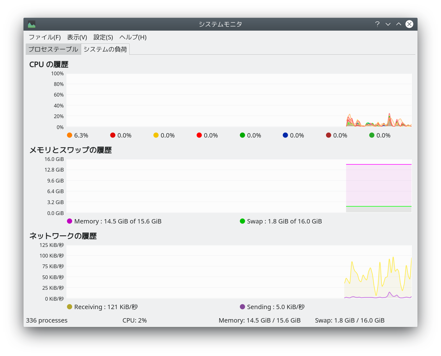Screen dimensions: 441x356
Task: Click the system monitor app icon in title bar
Action: click(x=32, y=24)
